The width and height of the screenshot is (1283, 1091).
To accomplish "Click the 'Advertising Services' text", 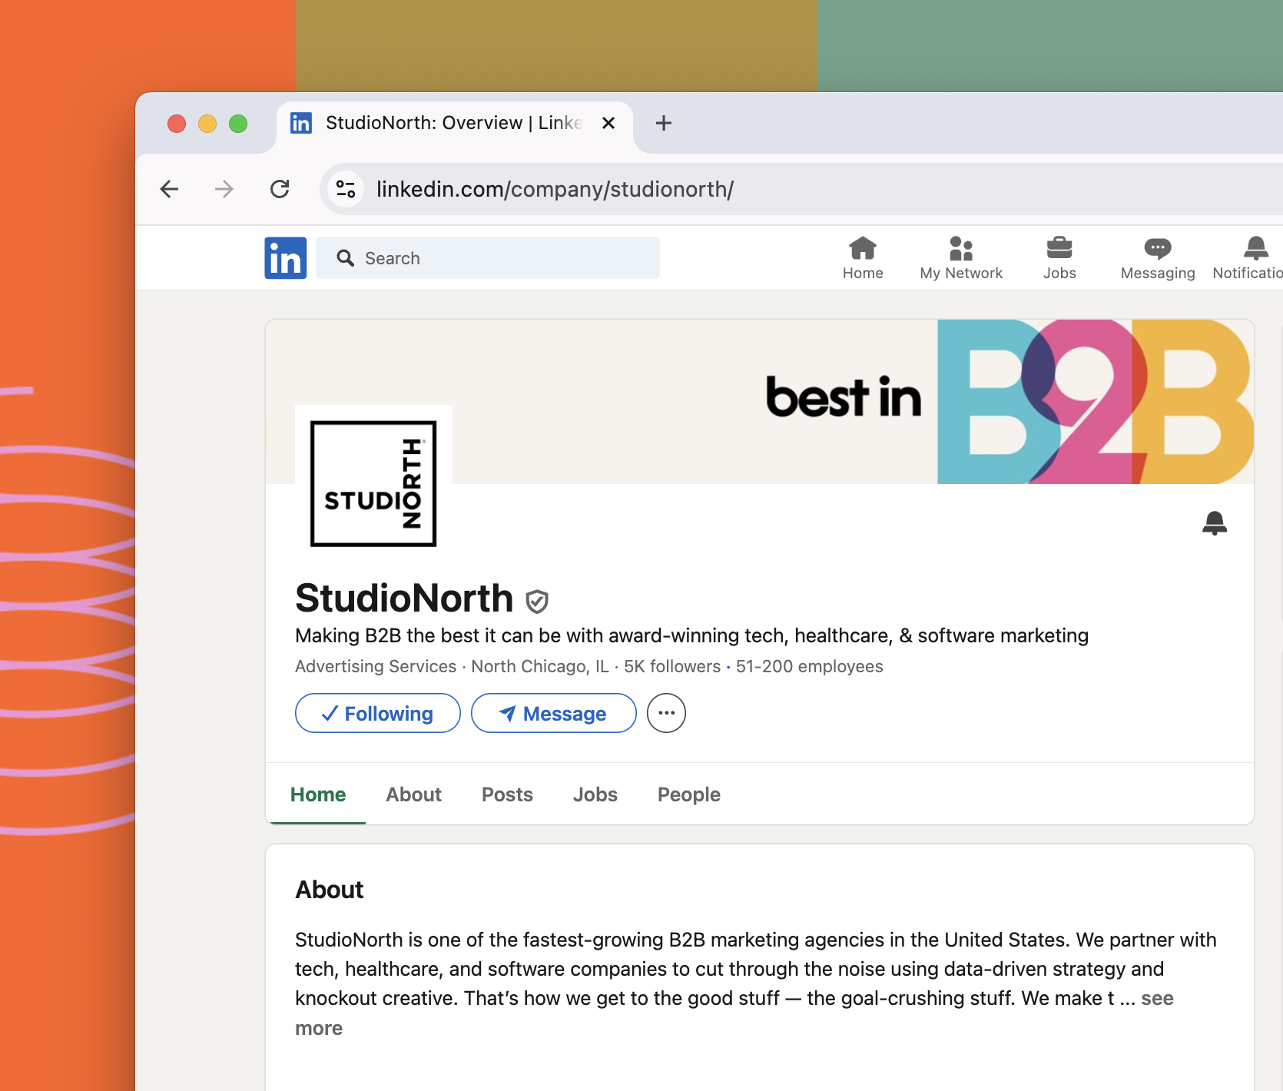I will click(376, 666).
